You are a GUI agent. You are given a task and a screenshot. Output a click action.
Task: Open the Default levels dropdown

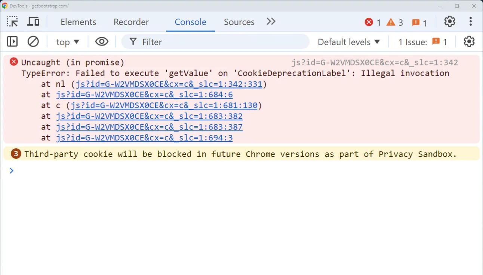349,42
